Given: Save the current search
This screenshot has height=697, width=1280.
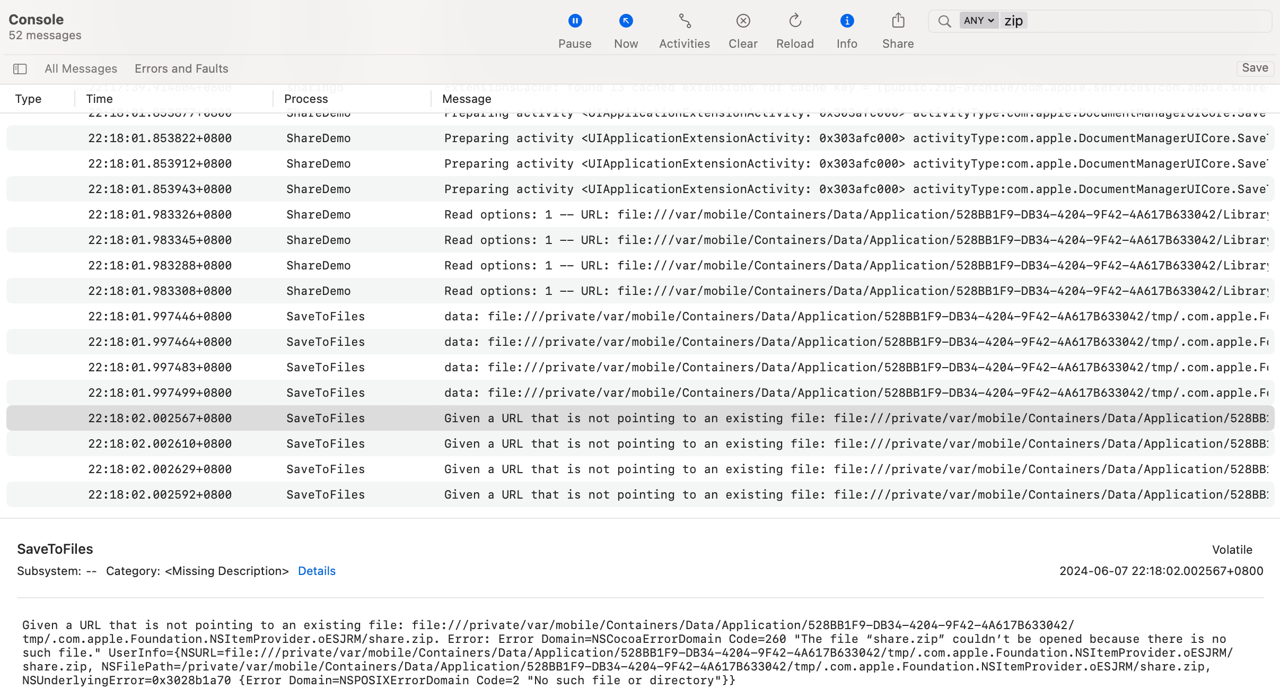Looking at the screenshot, I should point(1255,68).
